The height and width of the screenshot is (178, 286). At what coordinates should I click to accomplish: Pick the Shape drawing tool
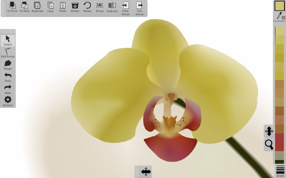point(8,65)
